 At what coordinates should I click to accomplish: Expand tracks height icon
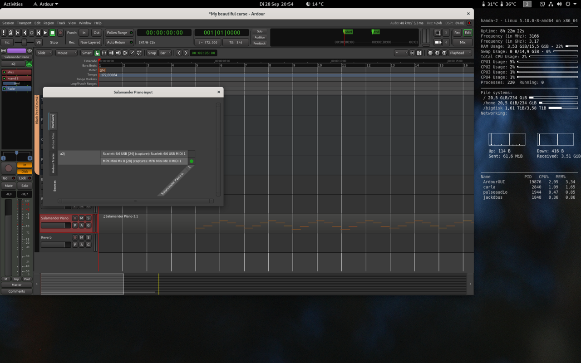click(x=419, y=53)
